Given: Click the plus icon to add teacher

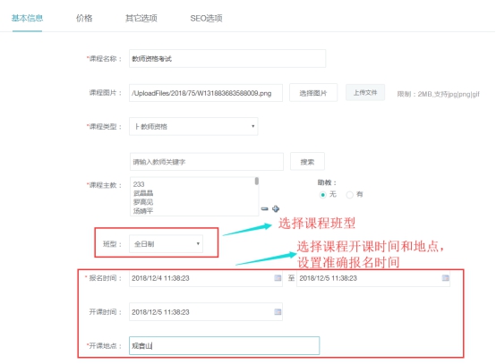Looking at the screenshot, I should (276, 209).
